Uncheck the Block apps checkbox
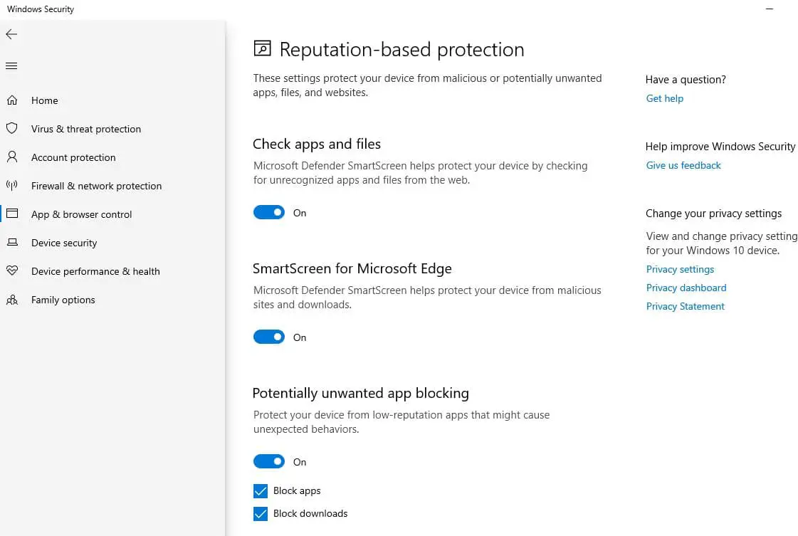This screenshot has width=798, height=536. pos(261,491)
